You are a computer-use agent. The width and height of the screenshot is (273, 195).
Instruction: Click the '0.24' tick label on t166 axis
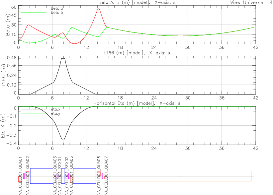coord(12,75)
